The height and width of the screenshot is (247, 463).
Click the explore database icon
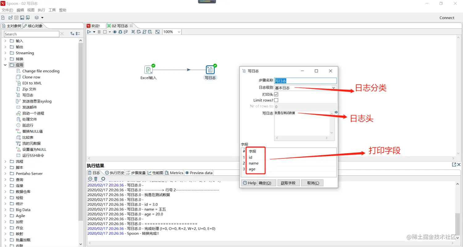150,32
